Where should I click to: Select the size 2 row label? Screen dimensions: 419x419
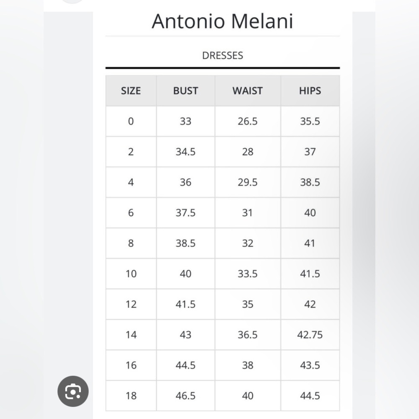pos(131,152)
